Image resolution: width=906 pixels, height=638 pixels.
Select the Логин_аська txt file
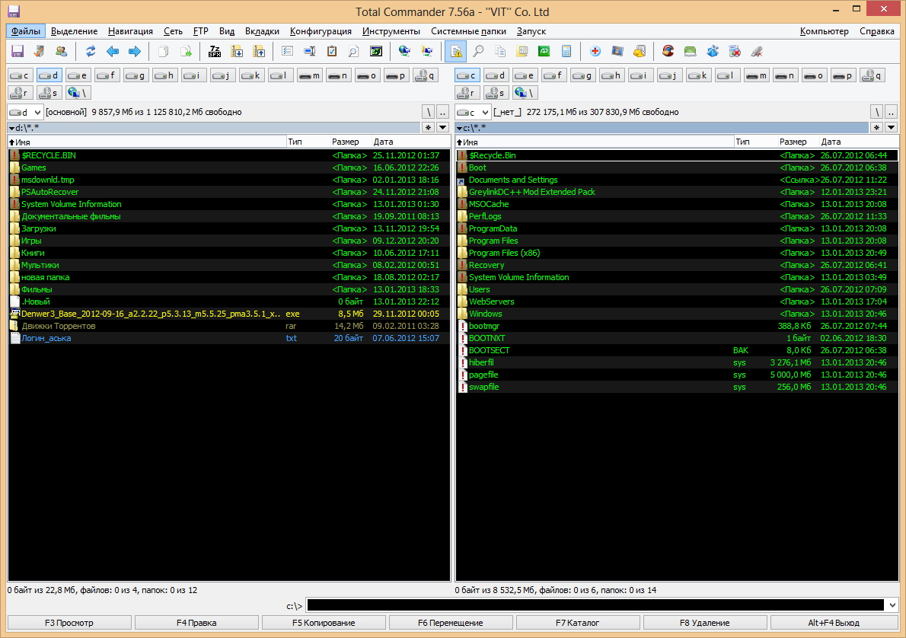point(229,338)
